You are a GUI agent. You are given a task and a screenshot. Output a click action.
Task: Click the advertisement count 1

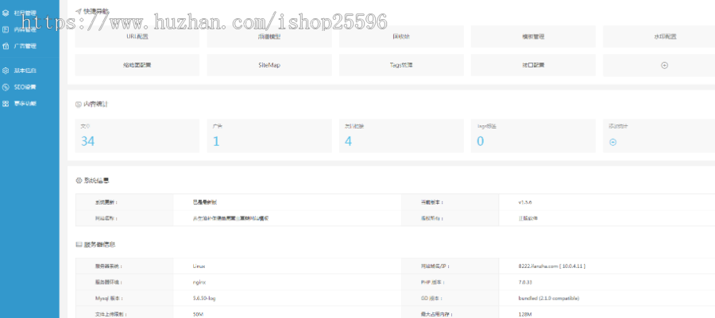(216, 141)
